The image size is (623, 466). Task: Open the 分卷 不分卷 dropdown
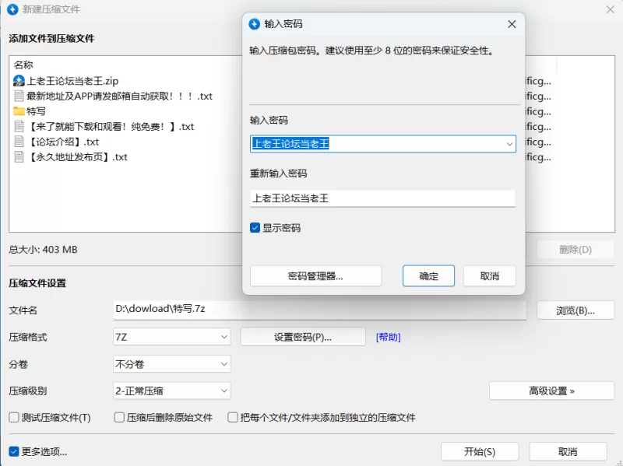(171, 364)
